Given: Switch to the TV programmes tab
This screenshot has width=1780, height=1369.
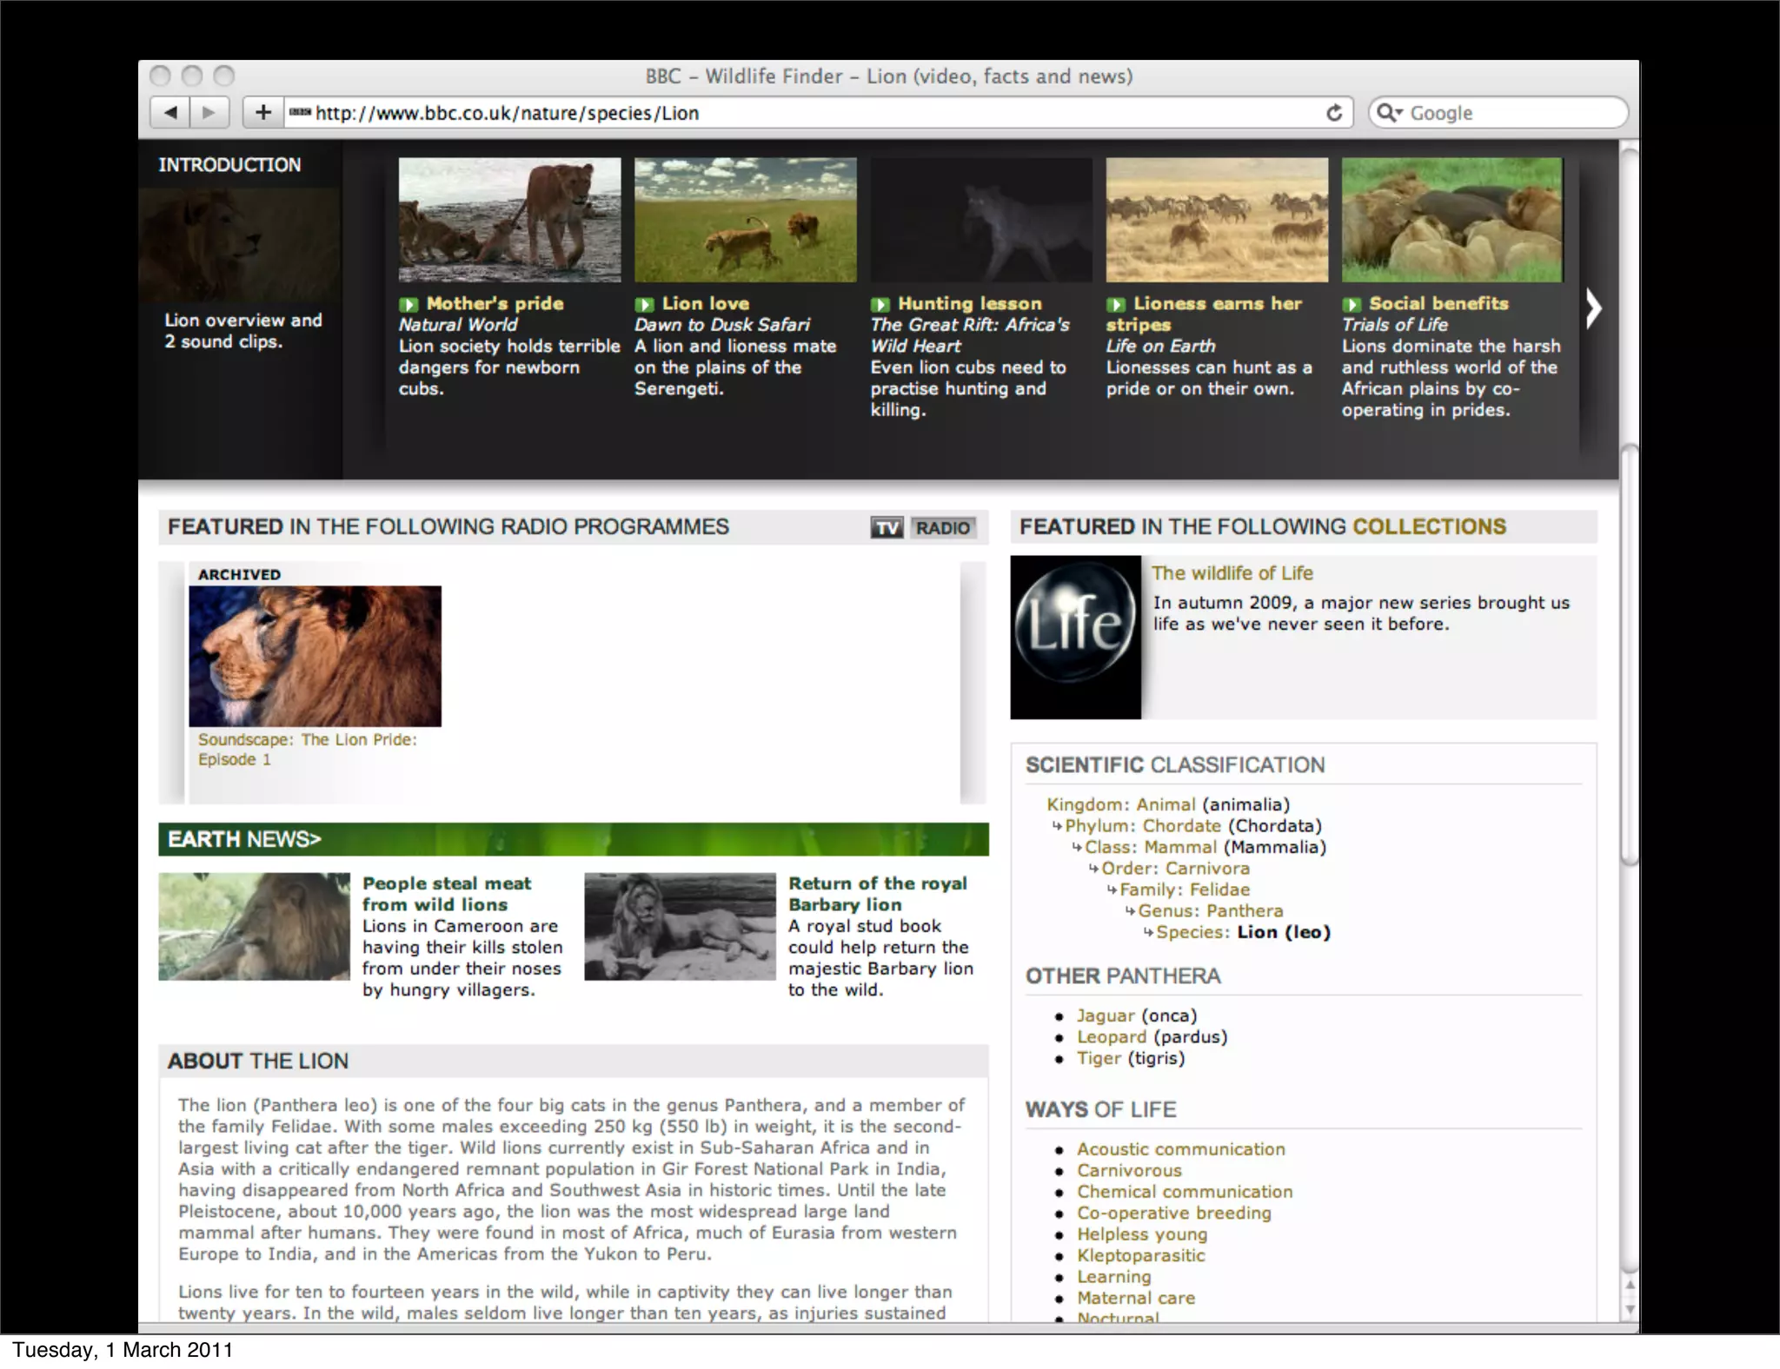Looking at the screenshot, I should coord(887,527).
